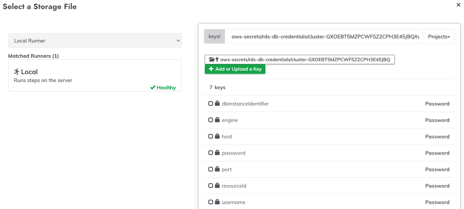The width and height of the screenshot is (464, 209).
Task: Click the lock icon beside port key
Action: (217, 169)
